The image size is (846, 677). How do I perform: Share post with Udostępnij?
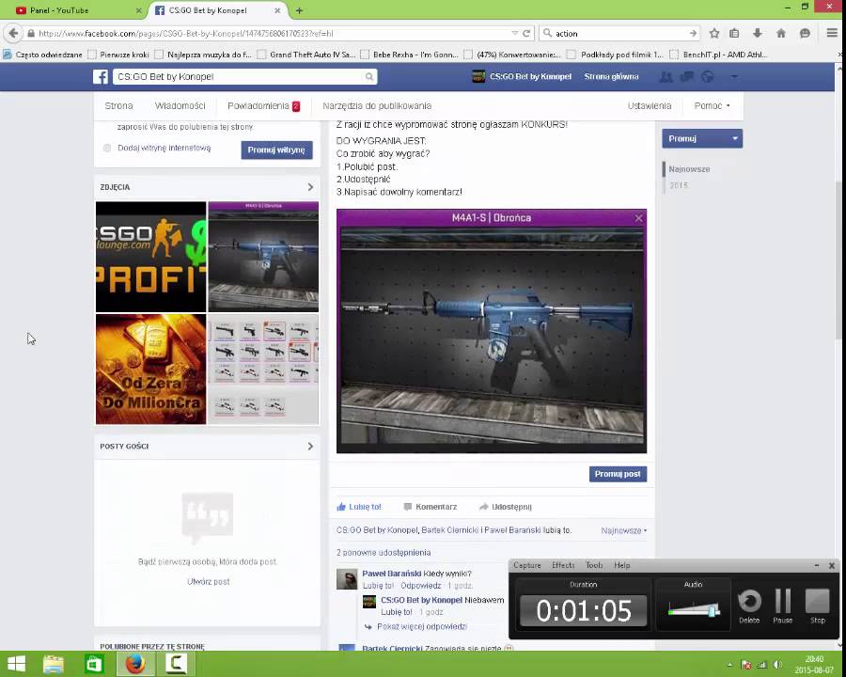pyautogui.click(x=506, y=507)
